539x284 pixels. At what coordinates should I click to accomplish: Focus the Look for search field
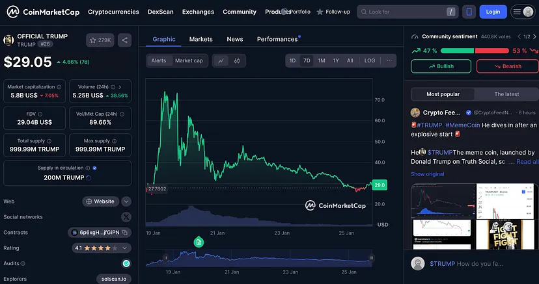[x=408, y=12]
